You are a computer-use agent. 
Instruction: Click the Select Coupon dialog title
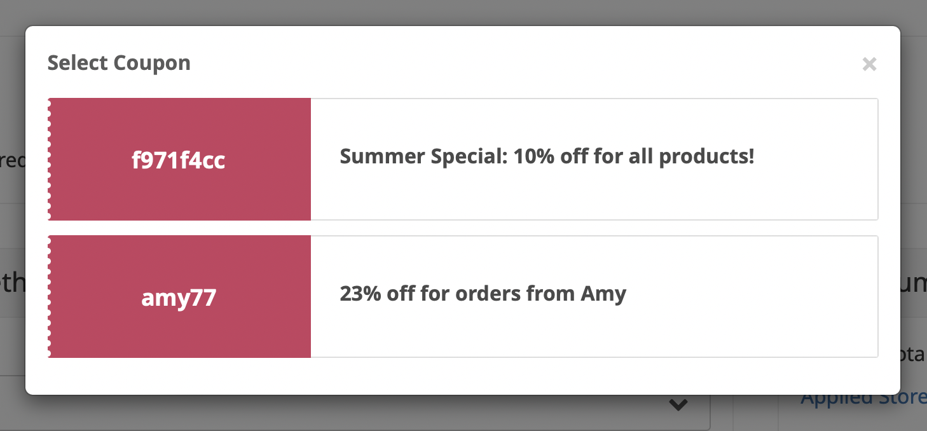coord(118,62)
